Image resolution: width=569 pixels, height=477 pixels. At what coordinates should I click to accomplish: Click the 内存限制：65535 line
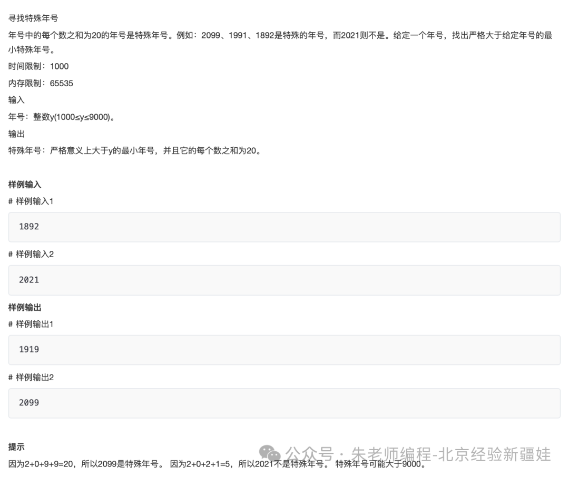tap(41, 83)
